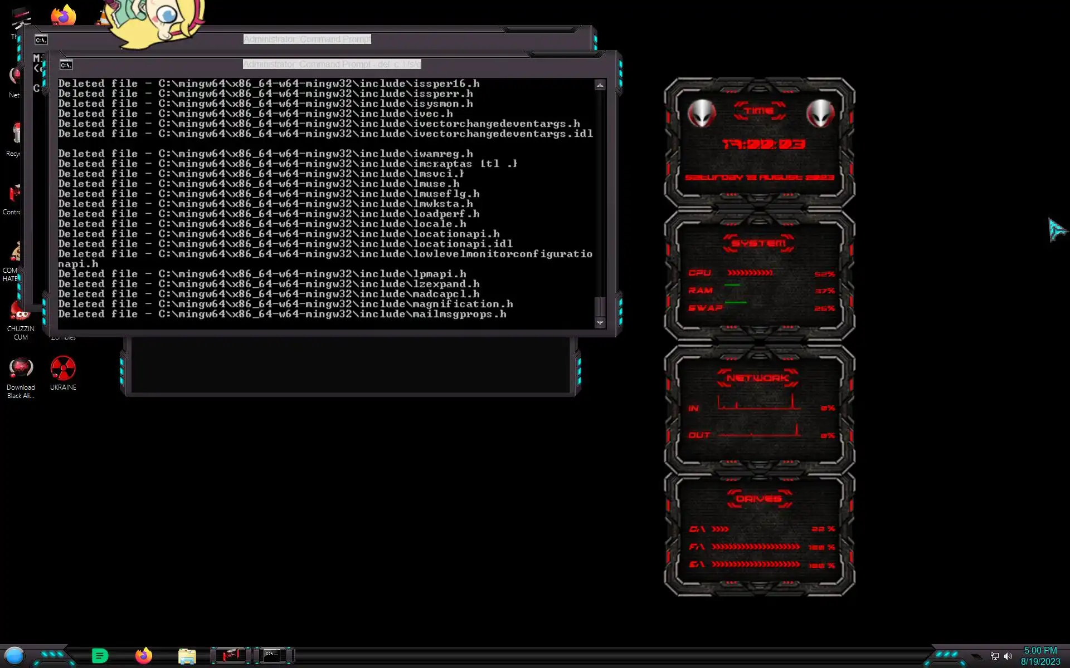Click the console scrollbar thumb
This screenshot has height=668, width=1070.
[x=600, y=307]
